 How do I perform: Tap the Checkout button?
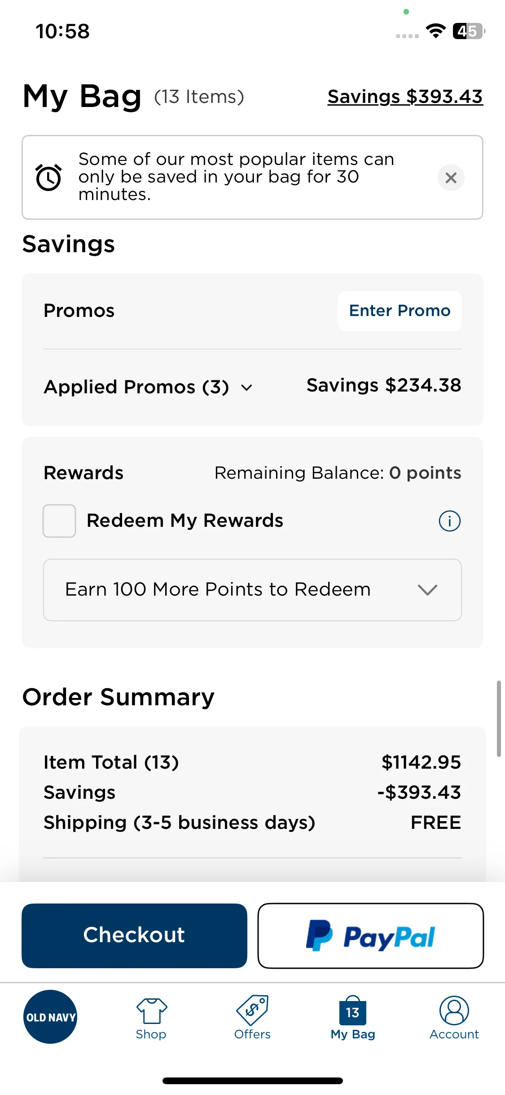click(134, 936)
